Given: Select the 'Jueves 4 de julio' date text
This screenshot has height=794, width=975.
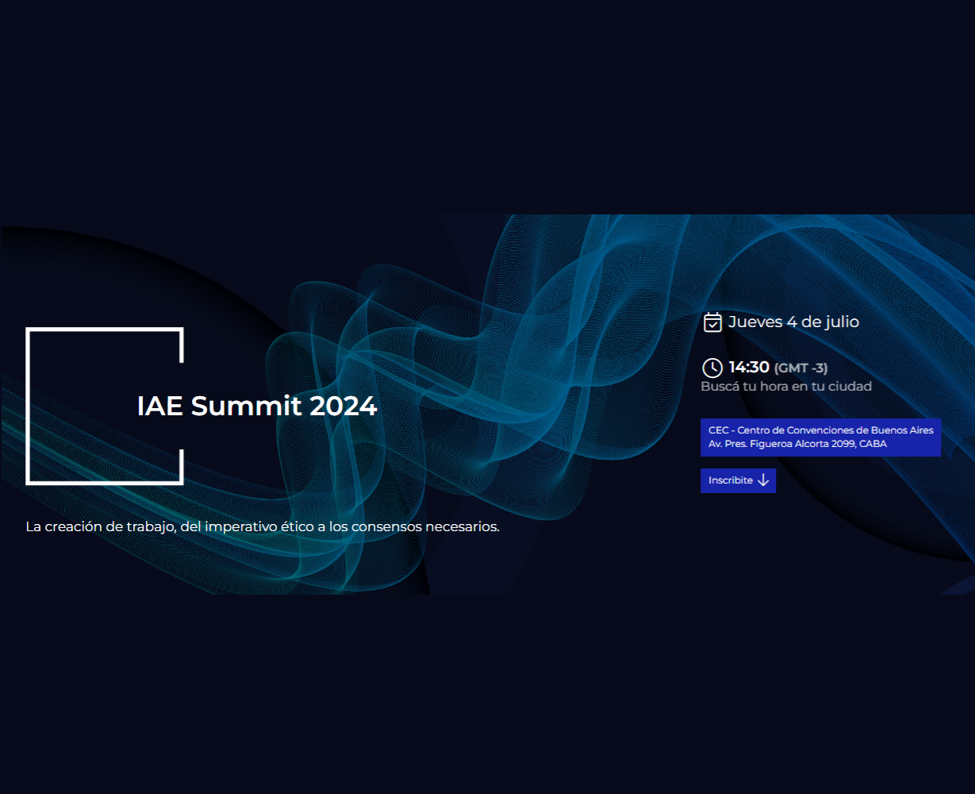Looking at the screenshot, I should 793,322.
